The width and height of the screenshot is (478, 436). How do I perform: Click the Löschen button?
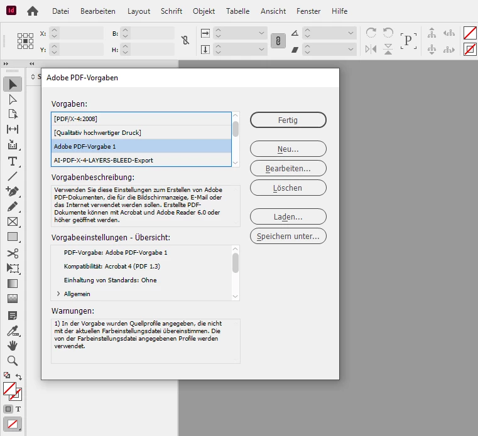(288, 188)
